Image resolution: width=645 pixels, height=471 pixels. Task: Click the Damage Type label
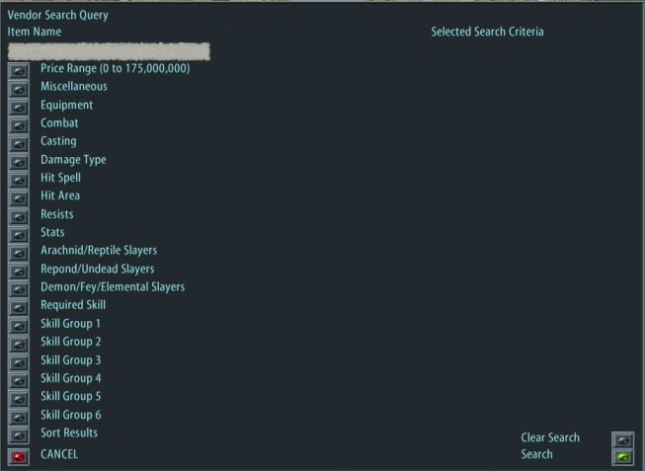coord(73,160)
